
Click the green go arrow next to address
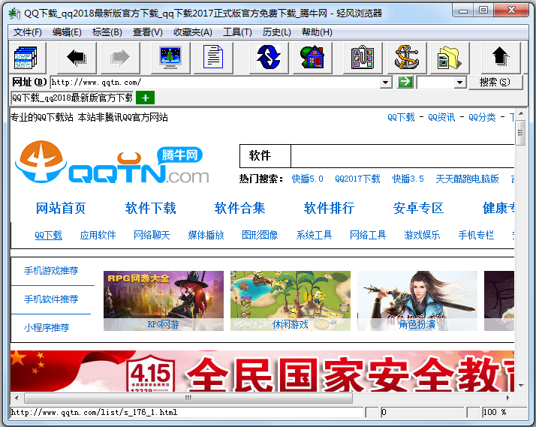(x=405, y=82)
